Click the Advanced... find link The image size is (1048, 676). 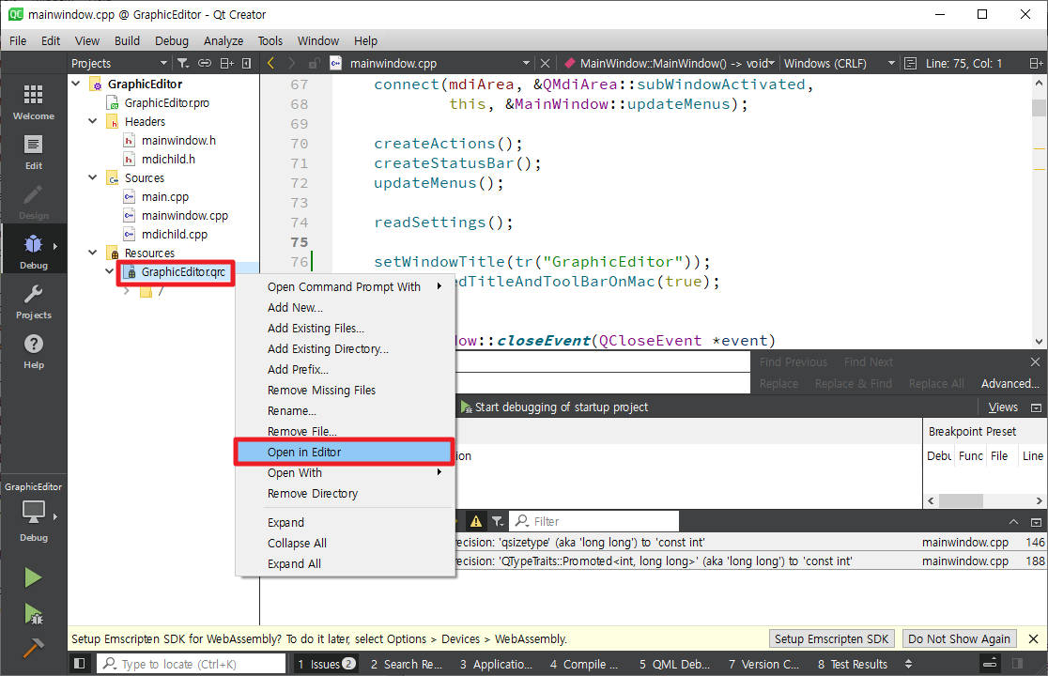(1009, 383)
